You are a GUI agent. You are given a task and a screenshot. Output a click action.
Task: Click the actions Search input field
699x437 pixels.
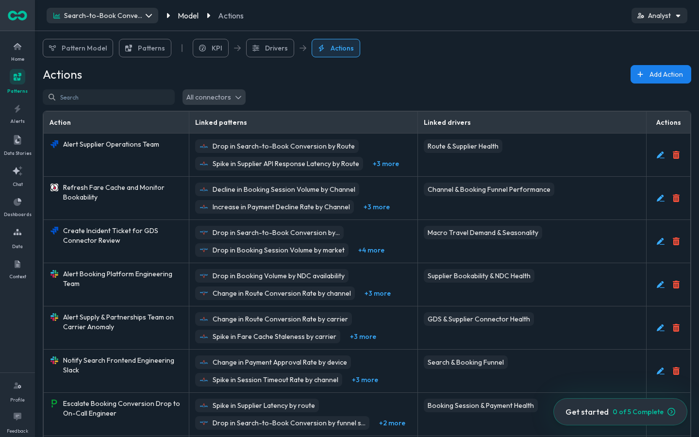click(109, 97)
